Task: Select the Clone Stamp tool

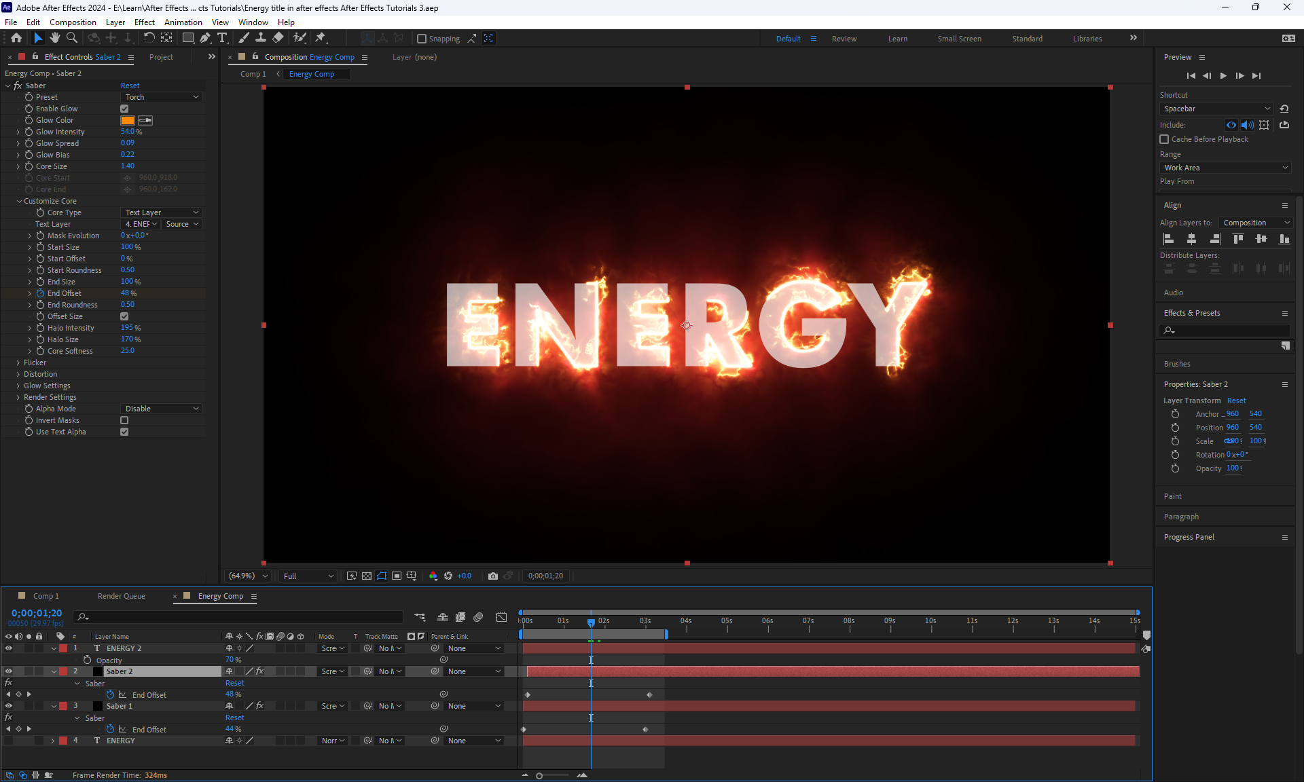Action: point(261,38)
